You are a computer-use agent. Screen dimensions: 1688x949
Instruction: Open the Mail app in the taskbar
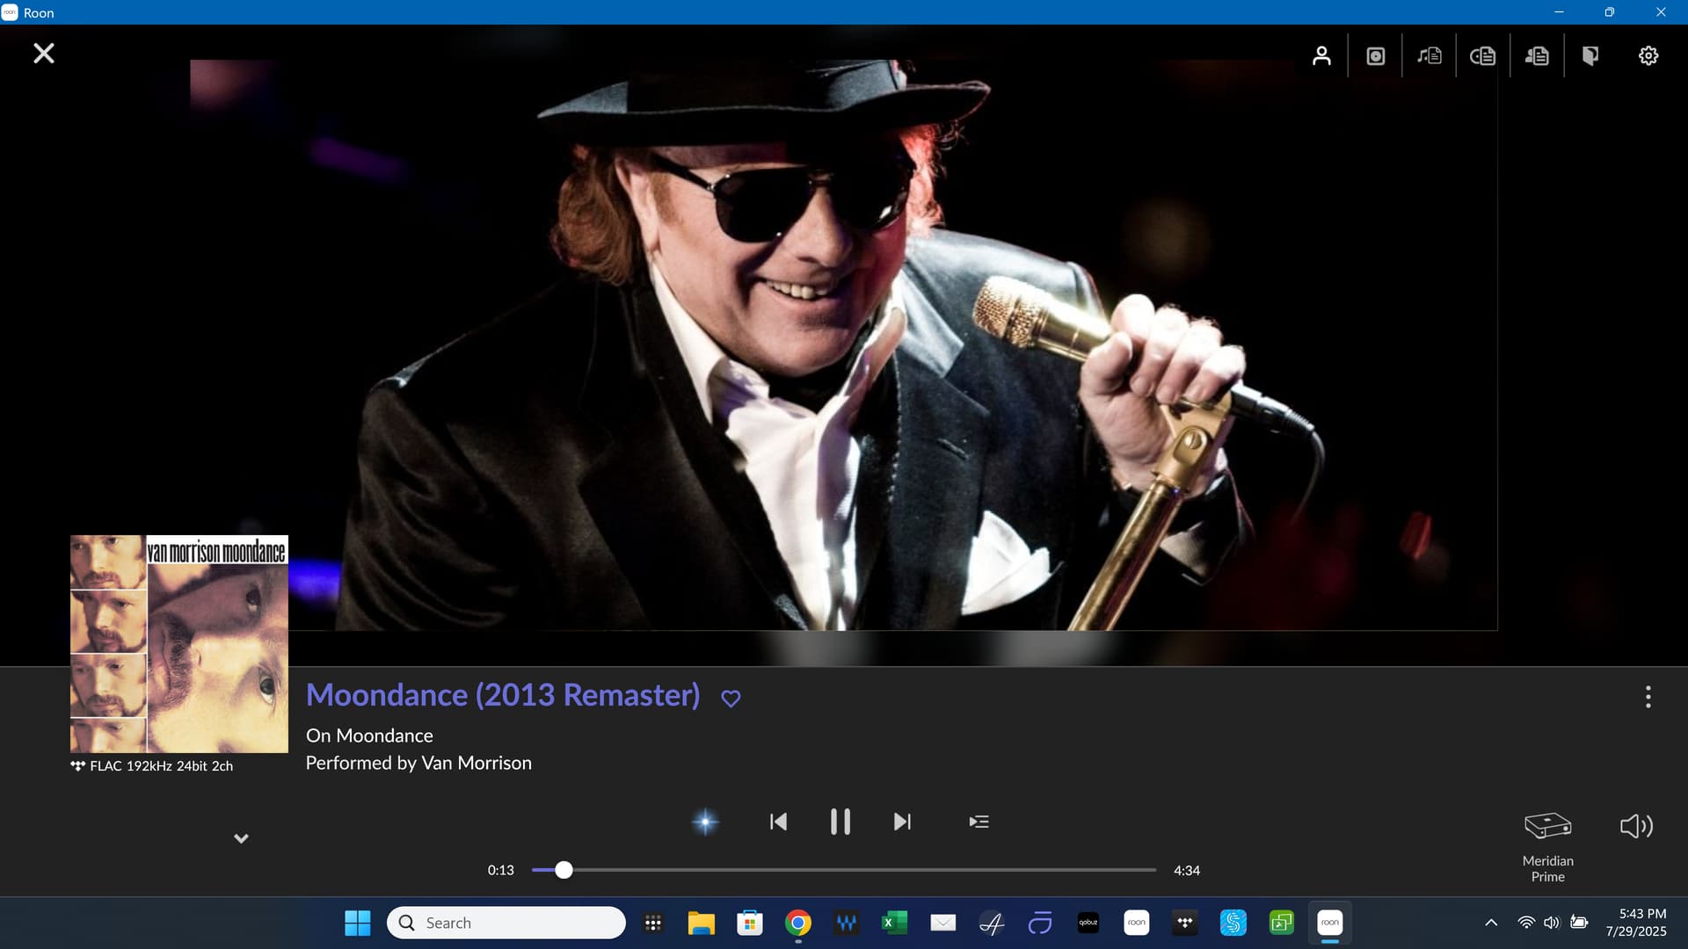click(x=943, y=923)
